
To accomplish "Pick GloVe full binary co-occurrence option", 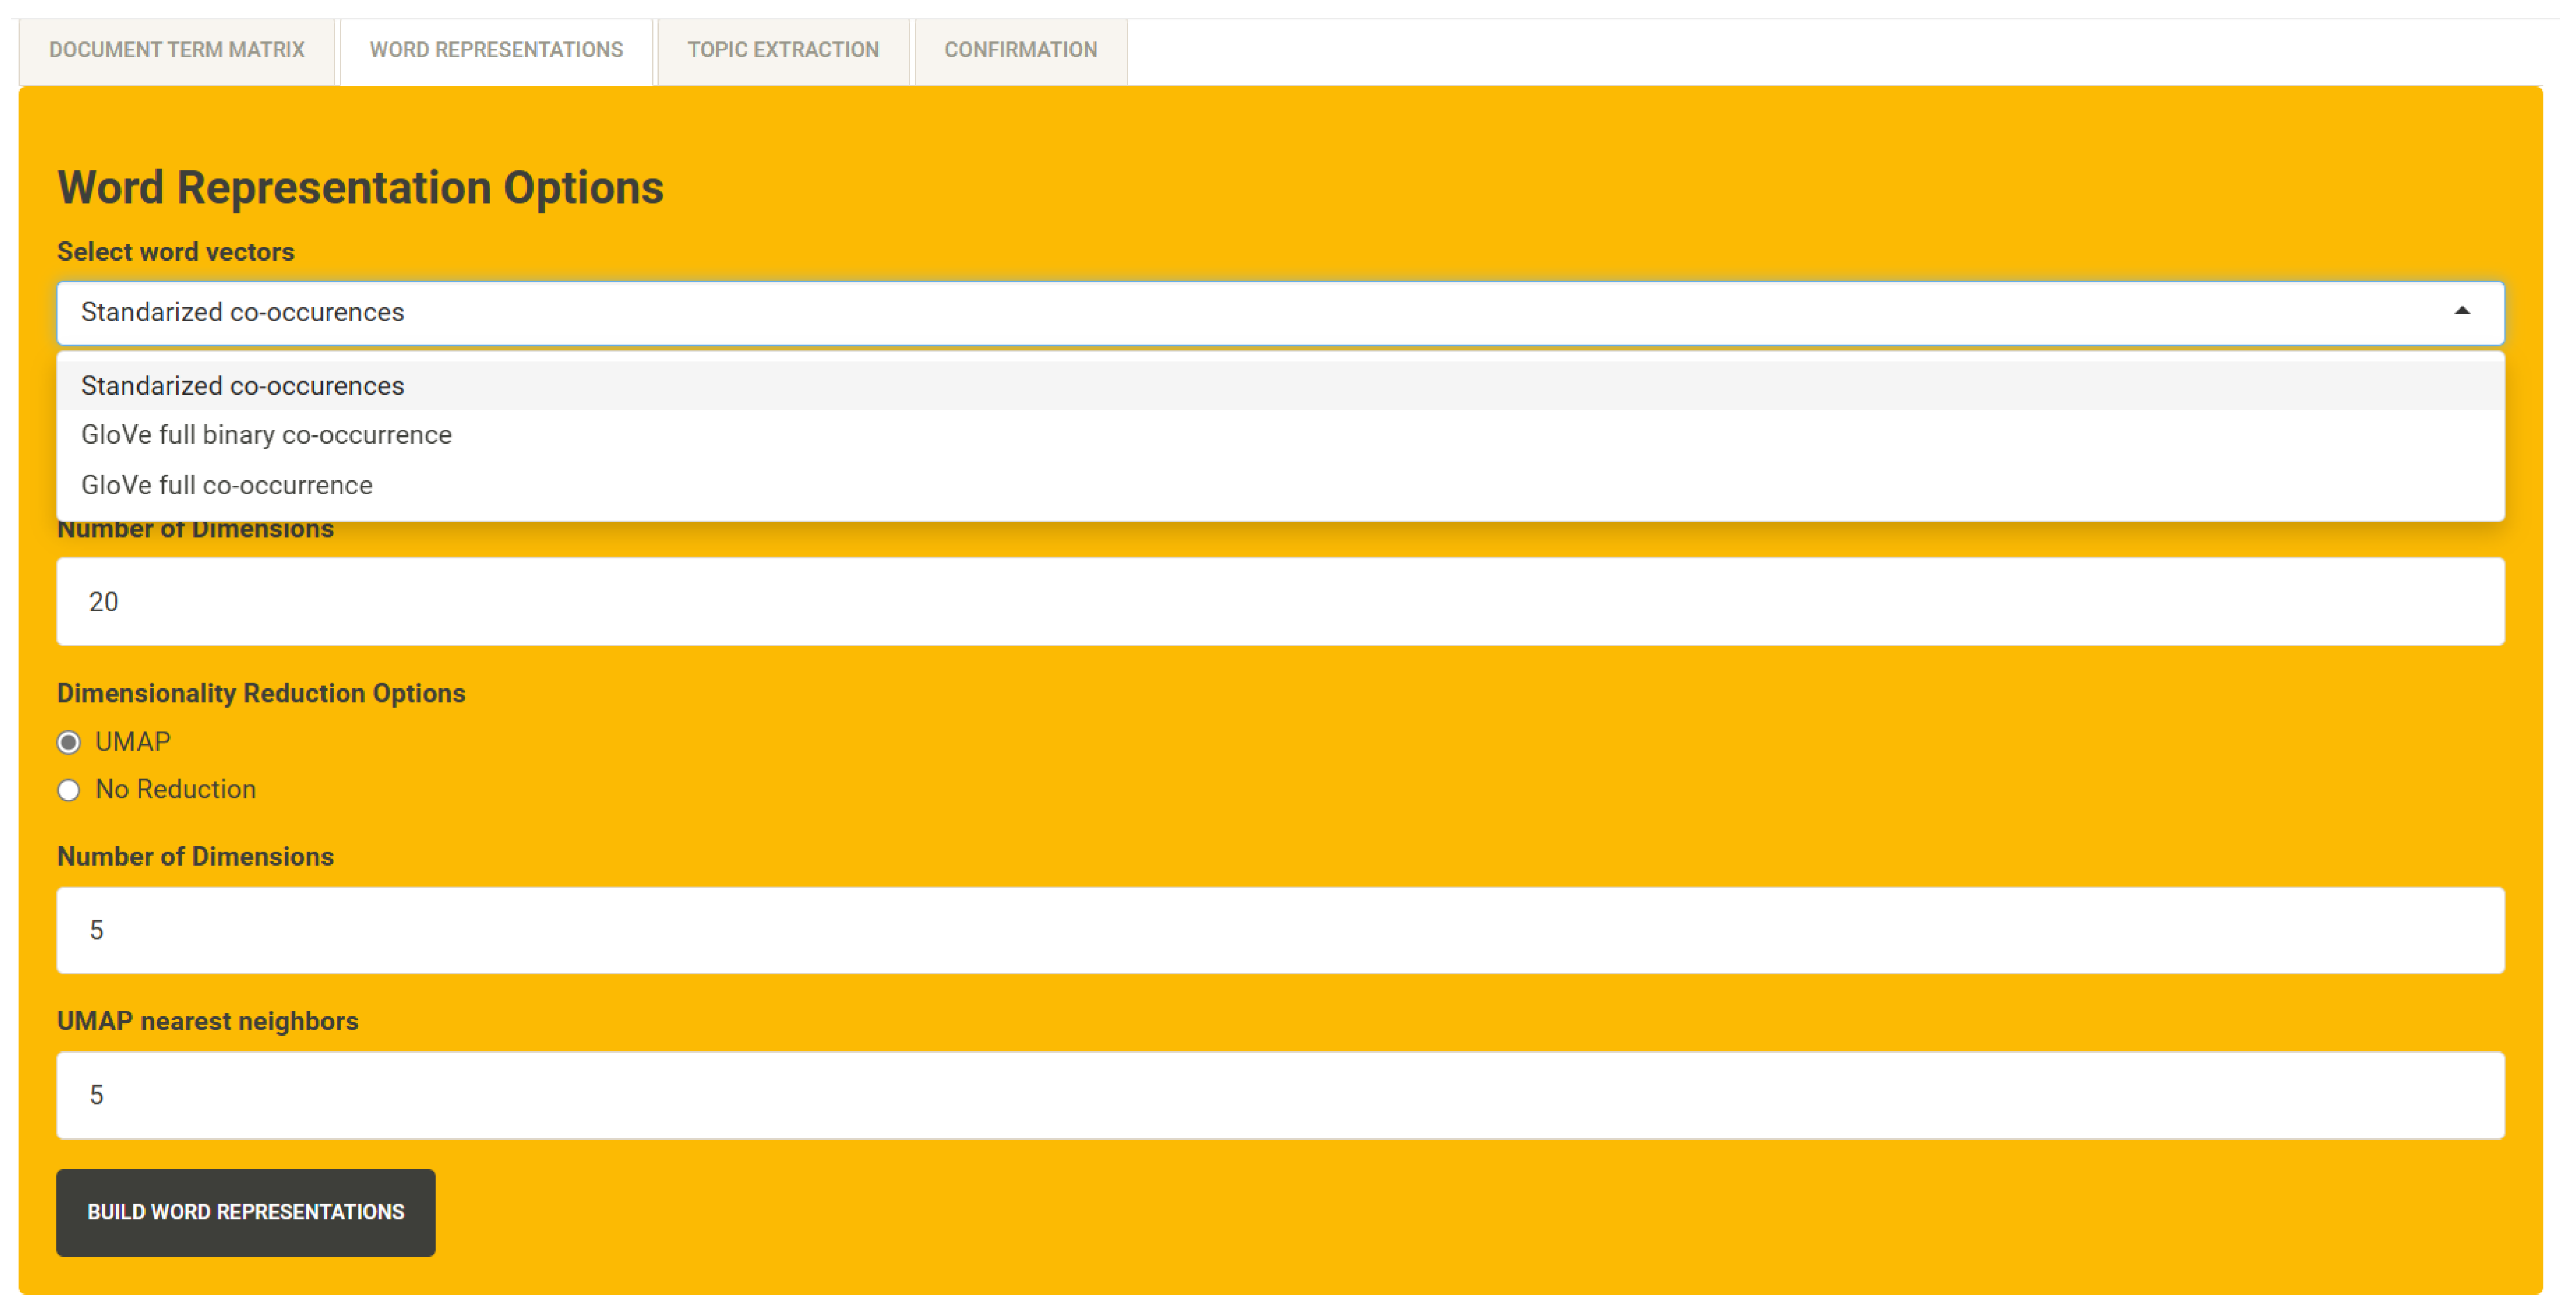I will tap(266, 435).
